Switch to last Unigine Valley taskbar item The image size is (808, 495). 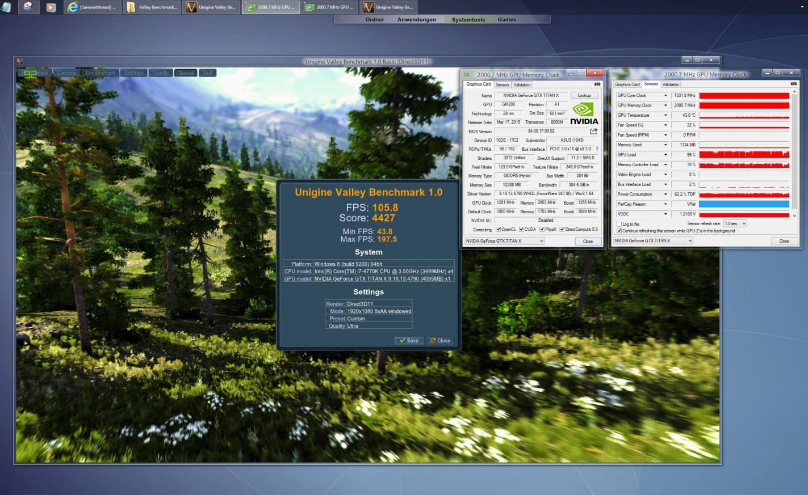[x=388, y=7]
